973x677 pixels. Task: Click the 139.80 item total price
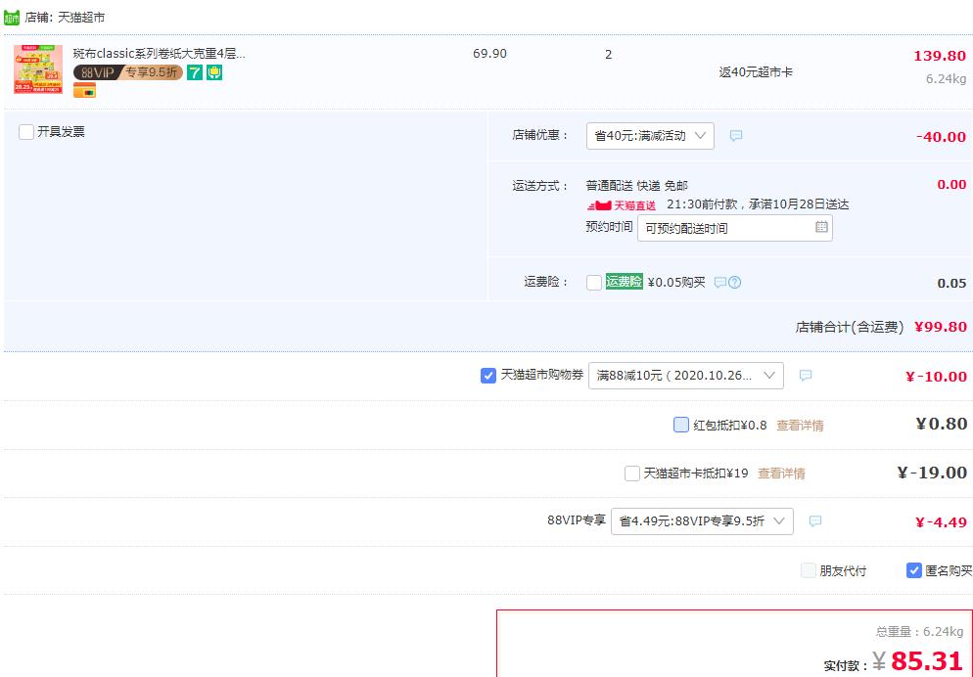tap(940, 56)
